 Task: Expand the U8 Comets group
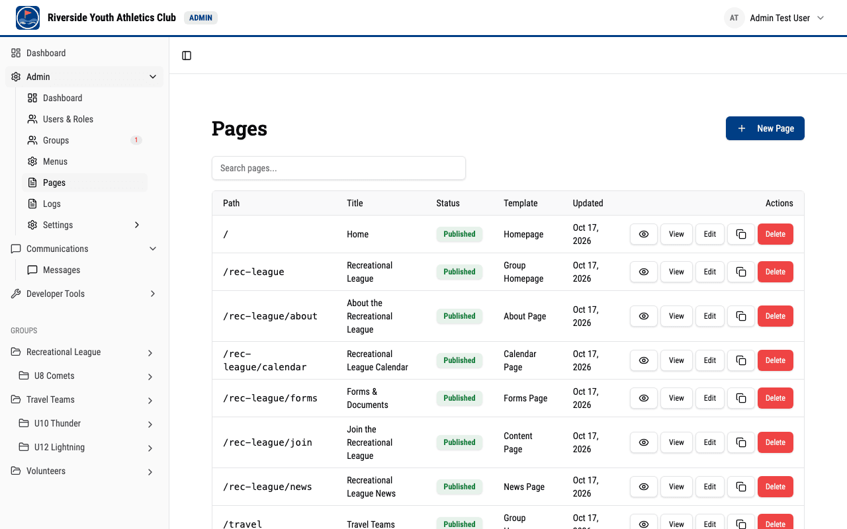point(150,376)
